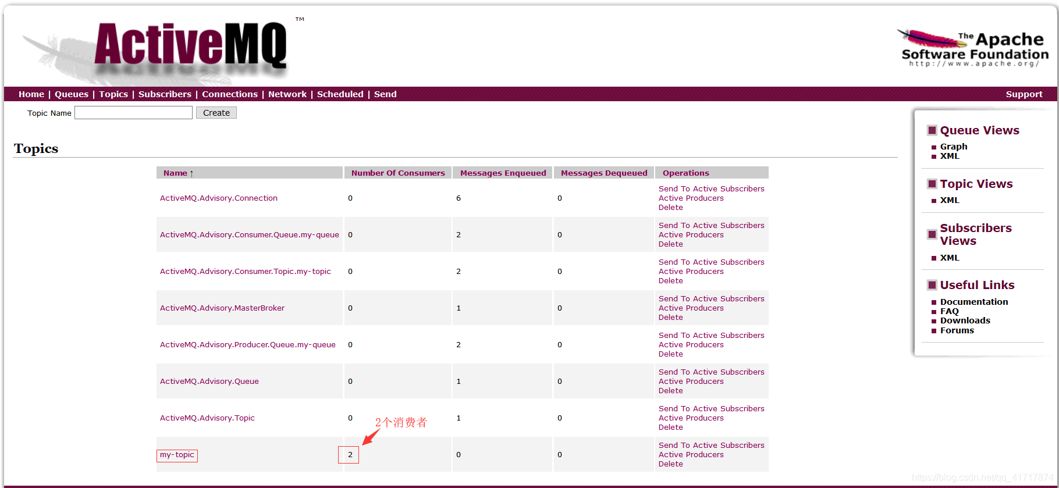Delete the Advisory.Consumer.Topic.my-topic topic
Screen dimensions: 1059x488
click(x=671, y=281)
